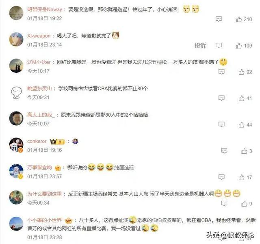Click 投诉 on the XI-weapon comment
Image resolution: width=260 pixels, height=244 pixels.
(200, 45)
